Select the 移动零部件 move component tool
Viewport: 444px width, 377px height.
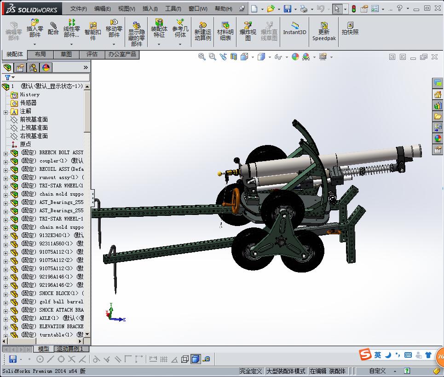[114, 29]
